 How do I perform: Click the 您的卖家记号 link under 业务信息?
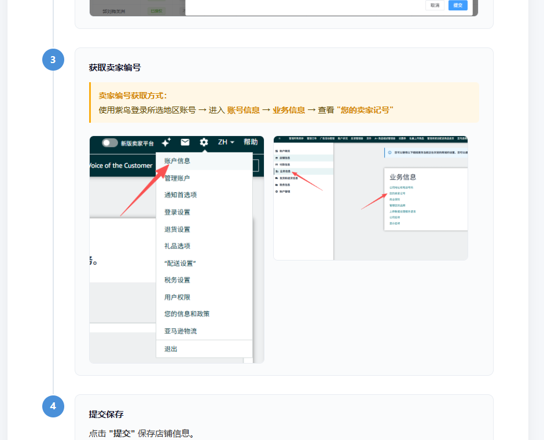(x=397, y=193)
